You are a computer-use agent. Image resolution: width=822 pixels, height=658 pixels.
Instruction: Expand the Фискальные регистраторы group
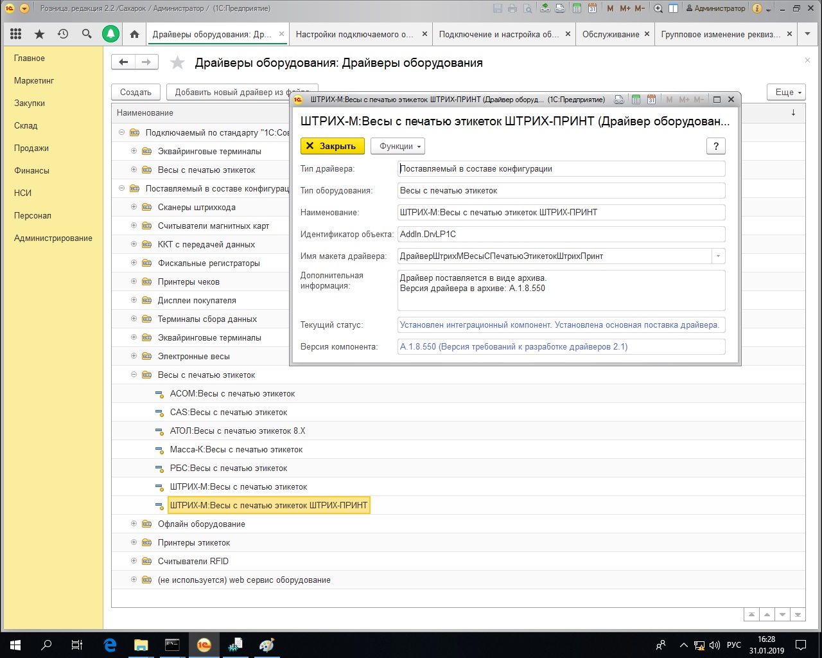point(134,263)
